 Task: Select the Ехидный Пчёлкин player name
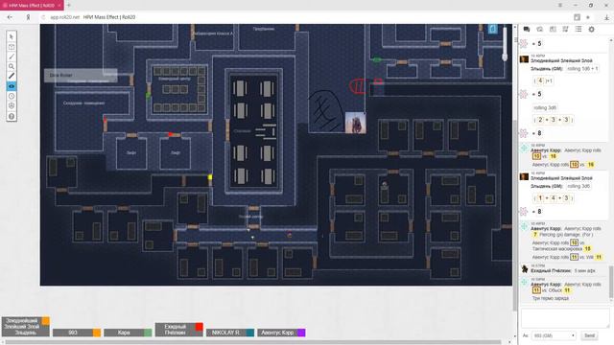click(x=175, y=330)
